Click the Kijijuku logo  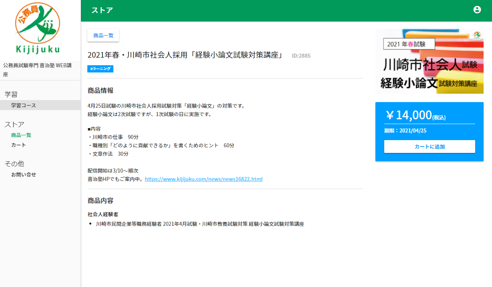click(x=38, y=28)
